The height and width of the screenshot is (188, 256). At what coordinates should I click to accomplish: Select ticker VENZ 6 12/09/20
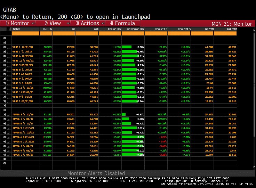click(x=23, y=56)
